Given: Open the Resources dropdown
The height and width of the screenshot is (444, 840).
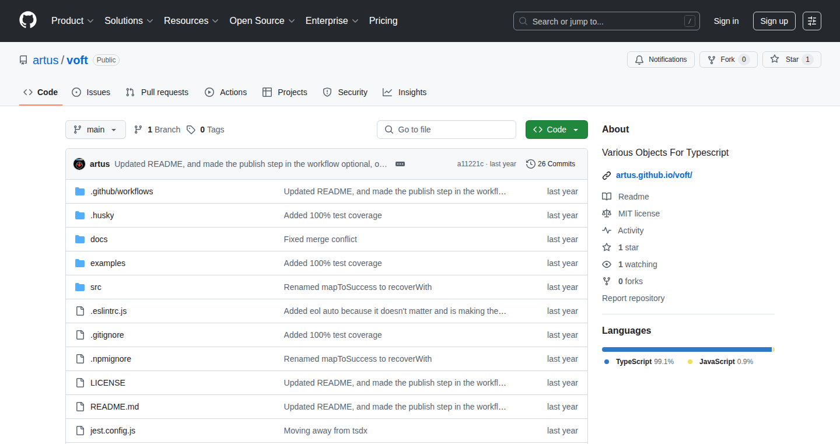Looking at the screenshot, I should [x=191, y=20].
